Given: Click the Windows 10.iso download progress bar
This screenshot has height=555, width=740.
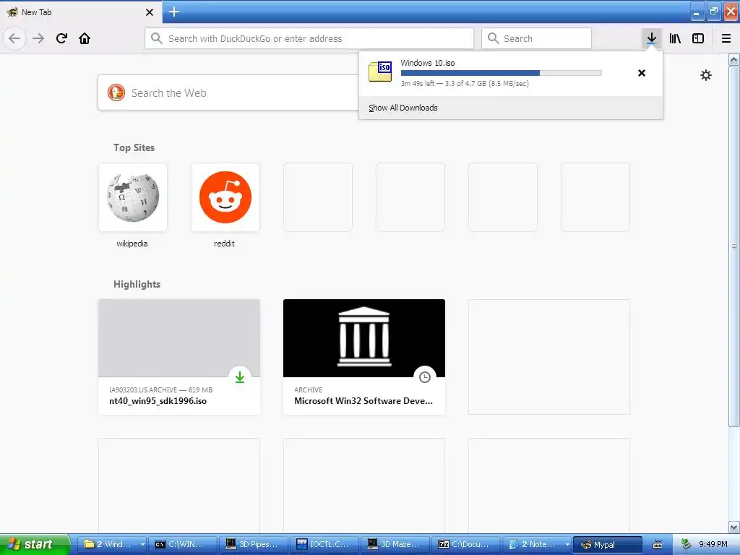Looking at the screenshot, I should tap(501, 73).
